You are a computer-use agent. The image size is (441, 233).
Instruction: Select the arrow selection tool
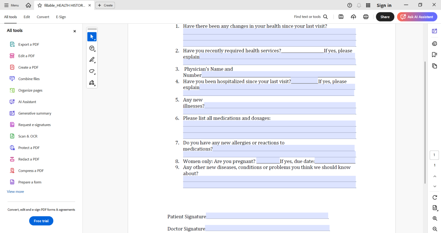(92, 36)
